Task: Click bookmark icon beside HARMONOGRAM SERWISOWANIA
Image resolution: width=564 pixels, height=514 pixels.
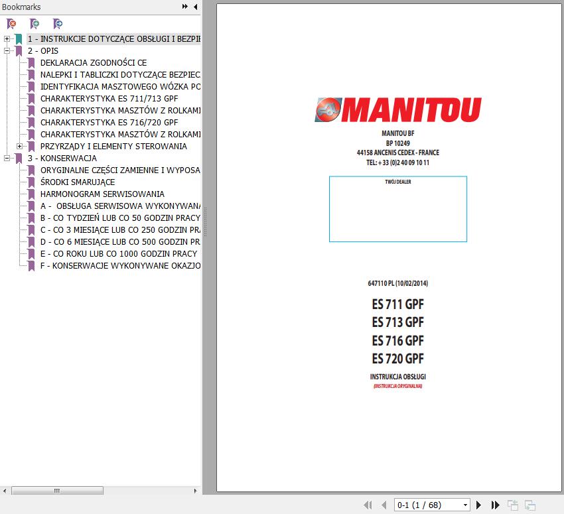Action: pos(31,194)
